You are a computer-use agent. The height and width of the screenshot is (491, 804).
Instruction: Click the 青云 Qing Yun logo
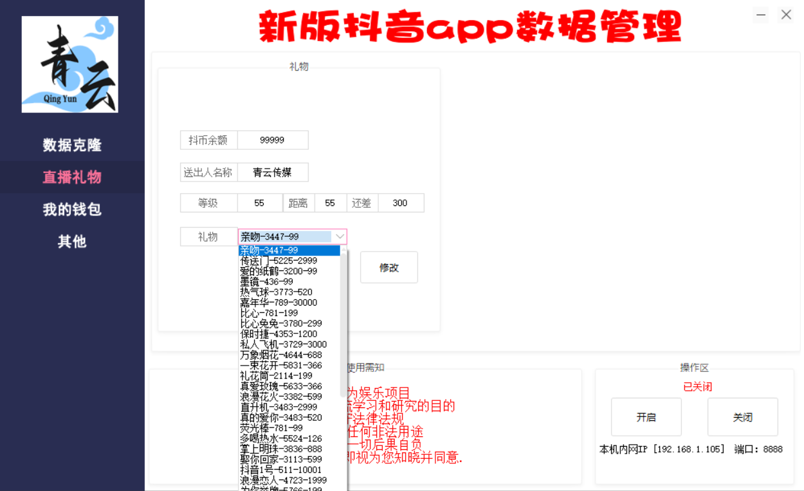point(69,64)
